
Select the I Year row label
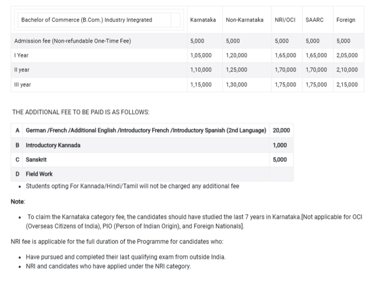coord(22,55)
